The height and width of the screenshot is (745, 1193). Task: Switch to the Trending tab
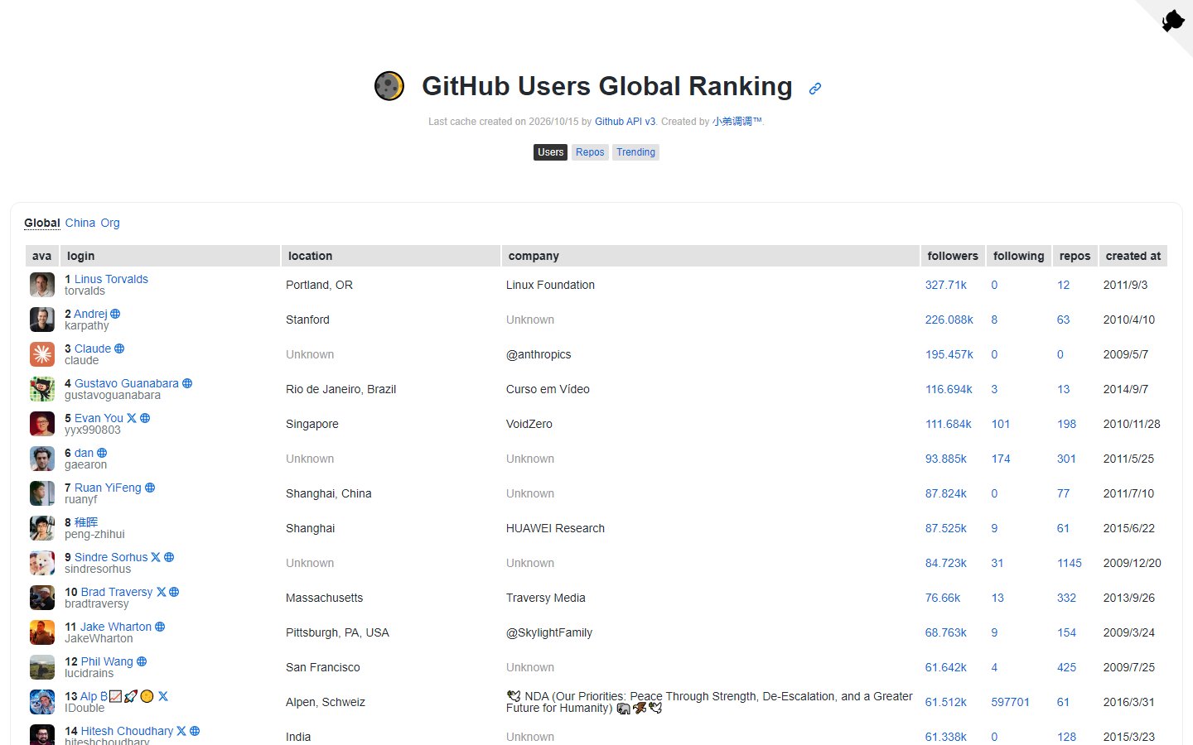(635, 152)
